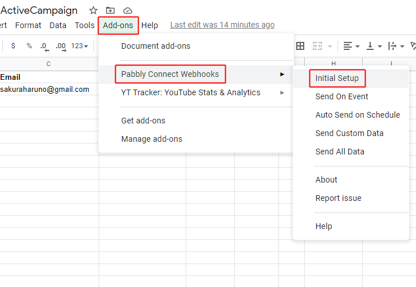Click the text wrapping icon
Screen dimensions: 416x287
click(x=392, y=46)
